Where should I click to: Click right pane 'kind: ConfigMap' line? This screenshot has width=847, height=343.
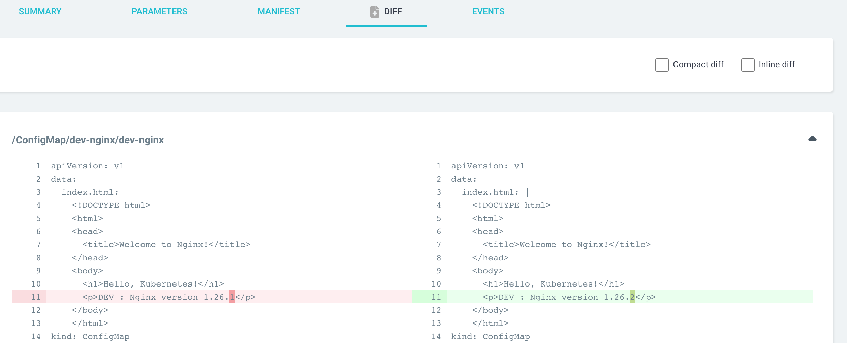tap(490, 337)
